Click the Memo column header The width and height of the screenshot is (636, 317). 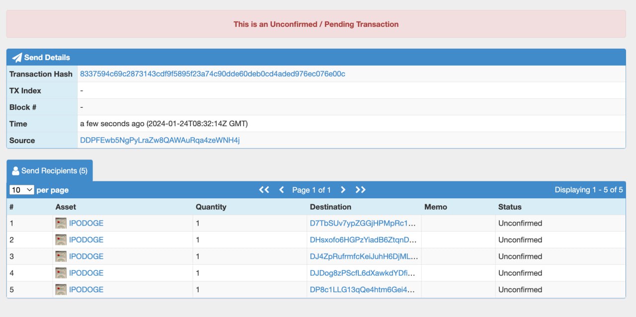click(x=436, y=207)
